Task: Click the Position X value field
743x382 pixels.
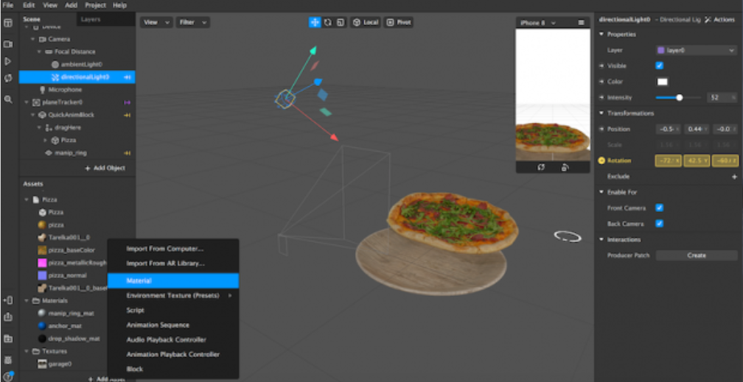Action: point(669,130)
